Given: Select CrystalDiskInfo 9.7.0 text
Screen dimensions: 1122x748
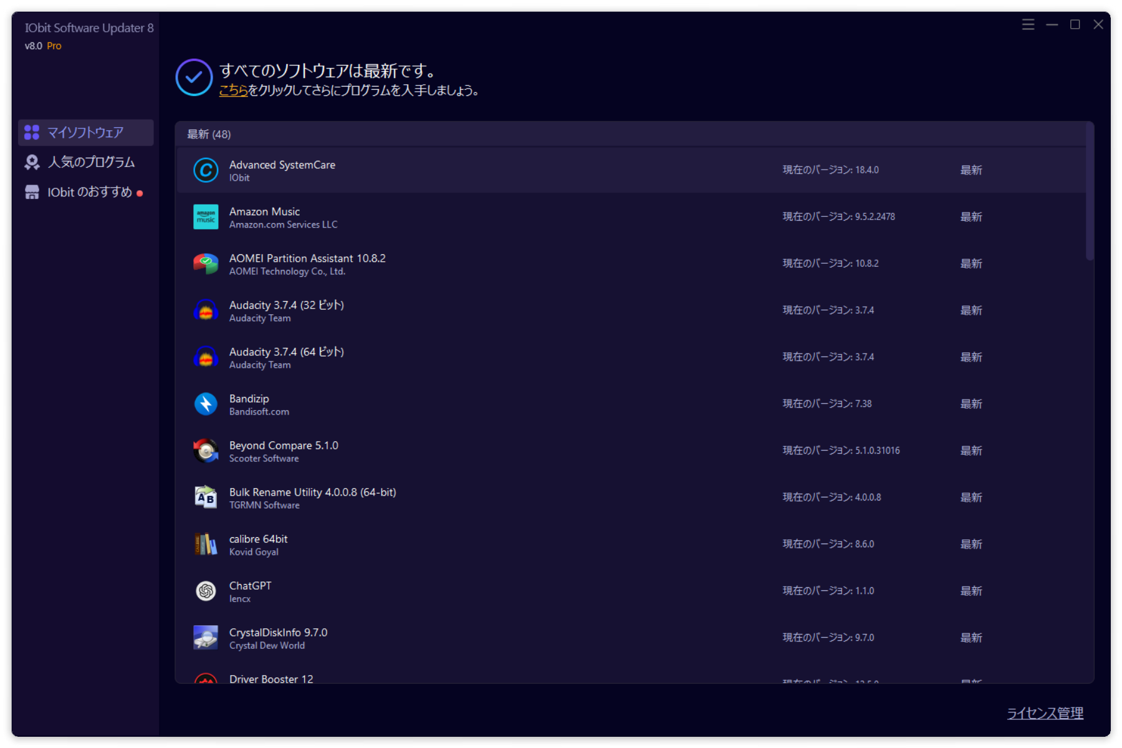Looking at the screenshot, I should [278, 632].
